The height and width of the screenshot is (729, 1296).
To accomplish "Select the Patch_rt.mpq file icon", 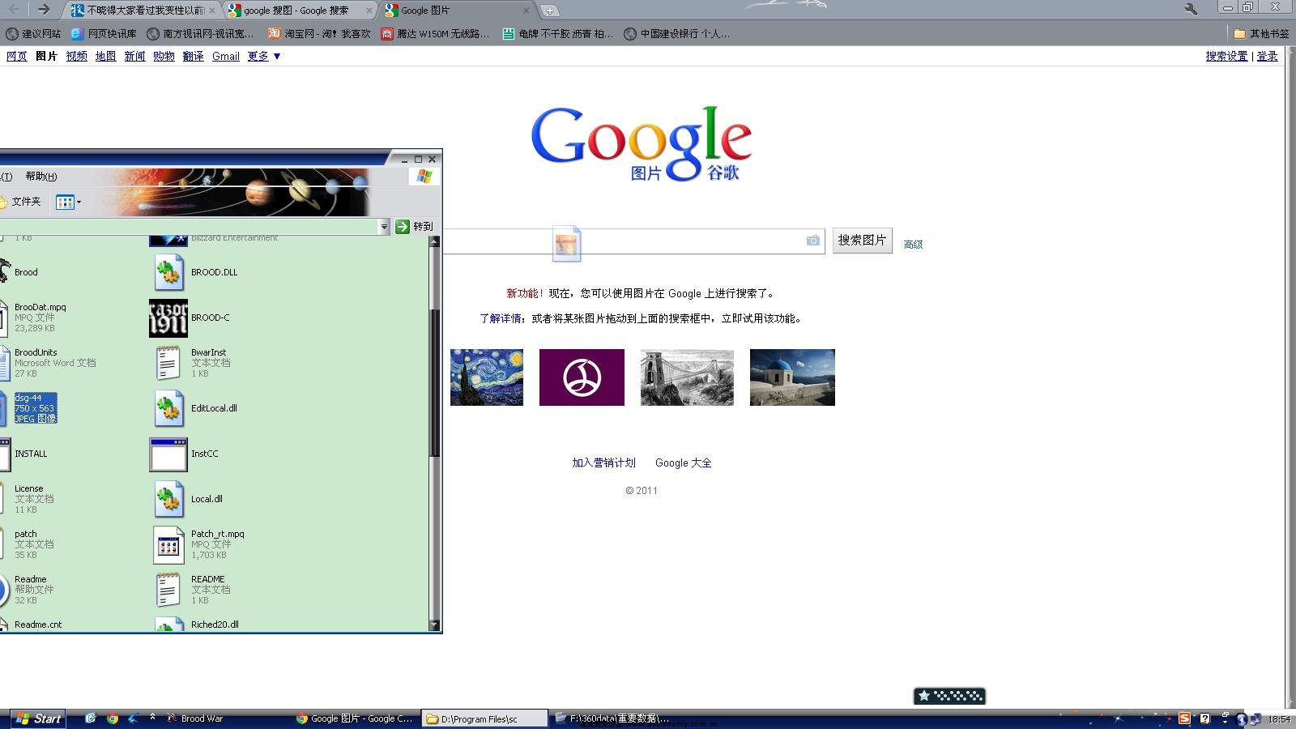I will point(168,544).
